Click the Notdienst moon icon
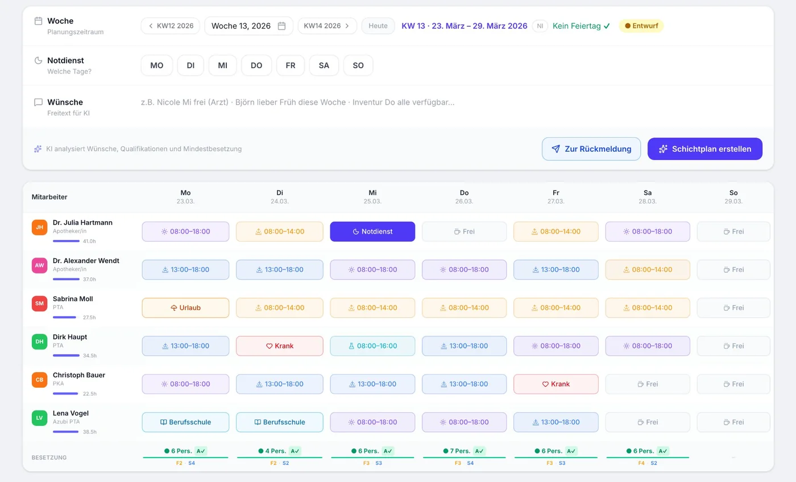 pos(39,60)
